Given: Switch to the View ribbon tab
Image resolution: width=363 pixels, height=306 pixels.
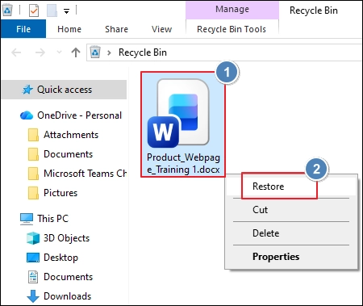Looking at the screenshot, I should click(x=161, y=29).
